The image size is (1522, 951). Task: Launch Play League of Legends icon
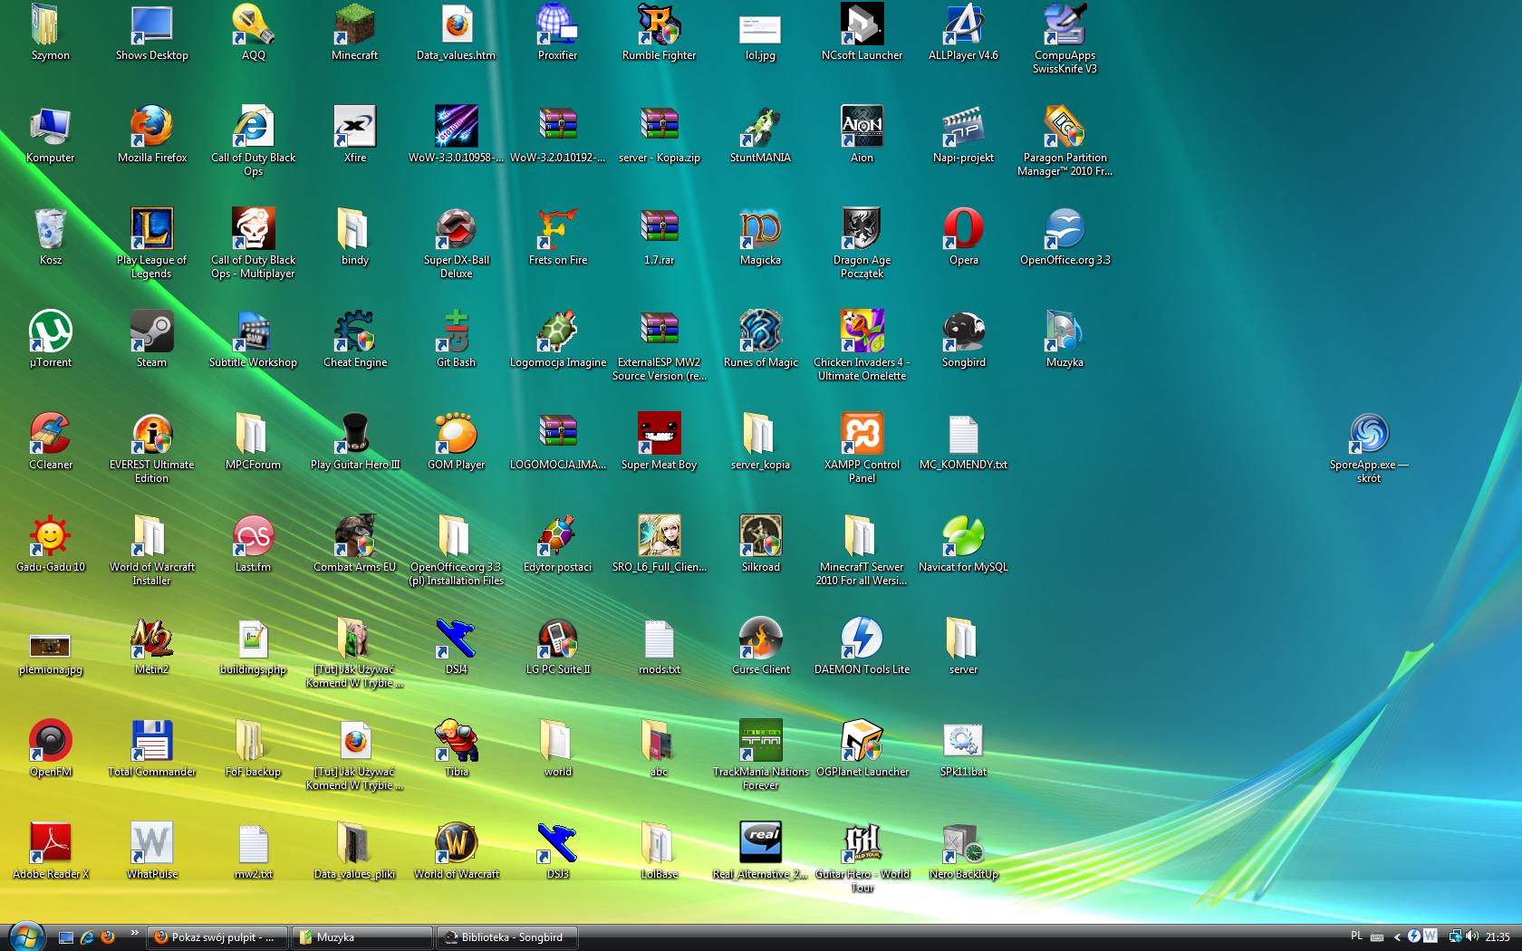[x=152, y=243]
